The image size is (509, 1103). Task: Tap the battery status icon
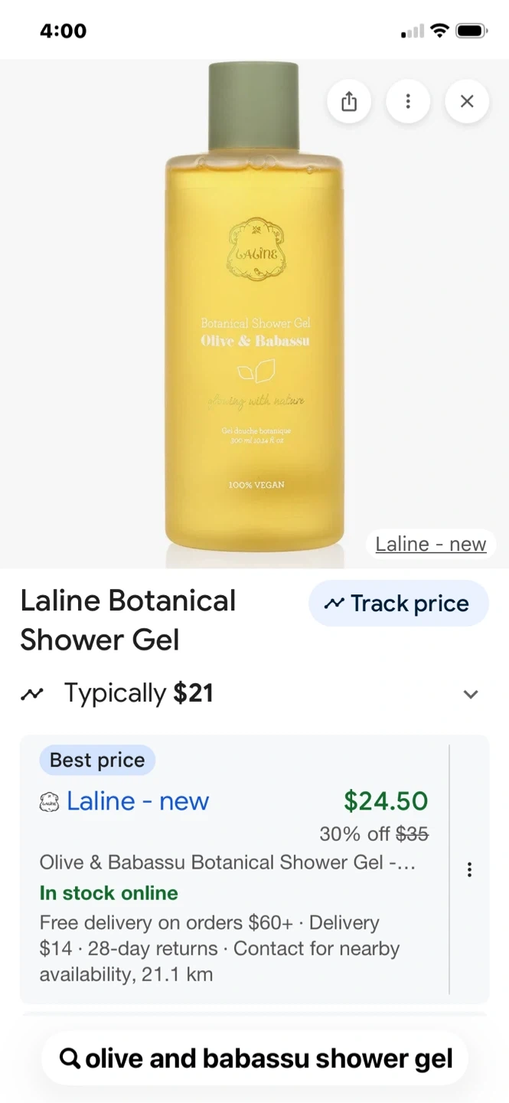point(471,31)
